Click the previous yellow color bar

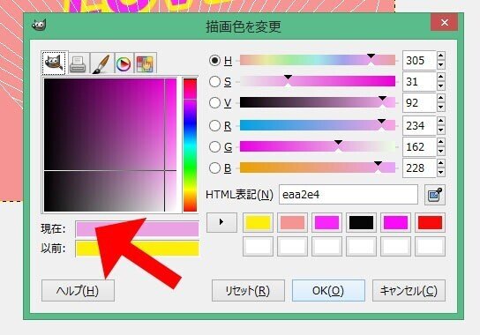pos(138,249)
